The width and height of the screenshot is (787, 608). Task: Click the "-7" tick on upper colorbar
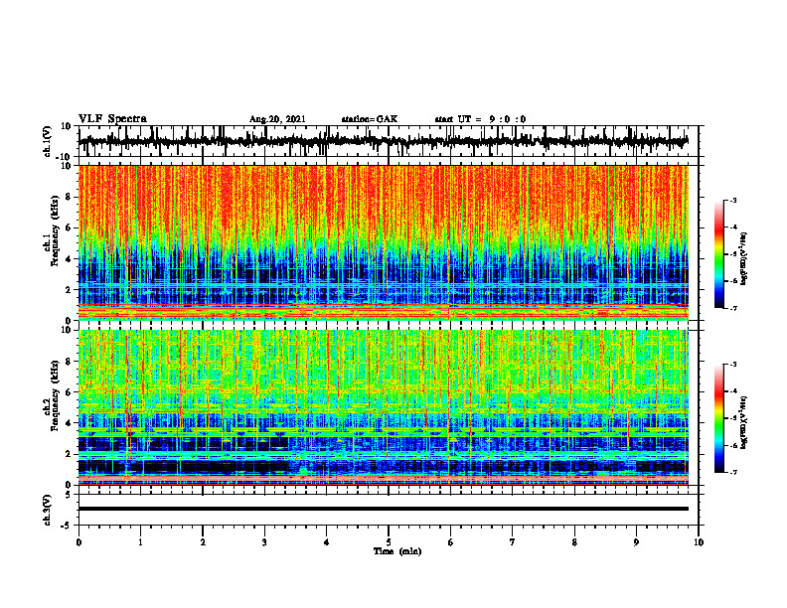point(732,308)
